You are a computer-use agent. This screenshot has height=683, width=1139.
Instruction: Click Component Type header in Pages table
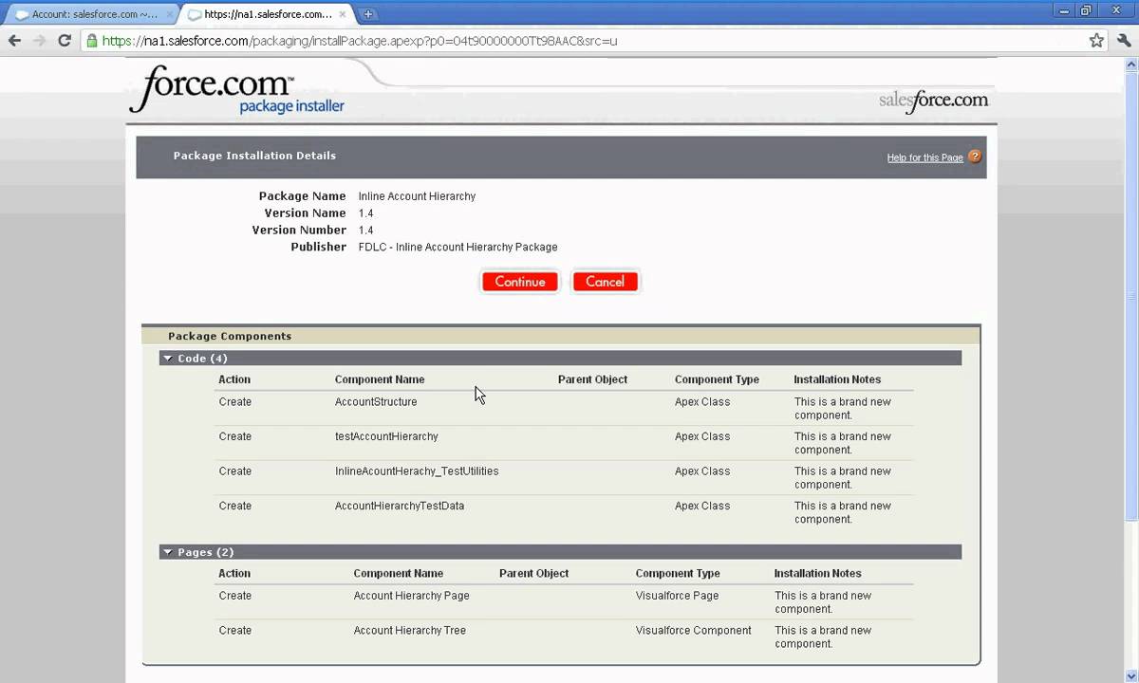678,573
